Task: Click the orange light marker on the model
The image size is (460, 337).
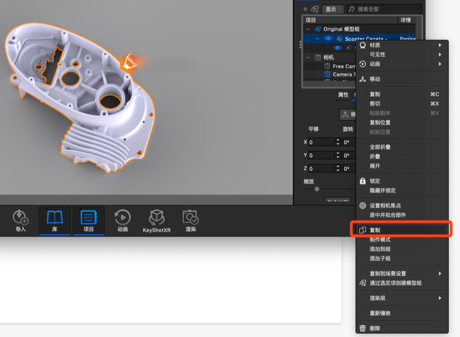Action: coord(128,63)
